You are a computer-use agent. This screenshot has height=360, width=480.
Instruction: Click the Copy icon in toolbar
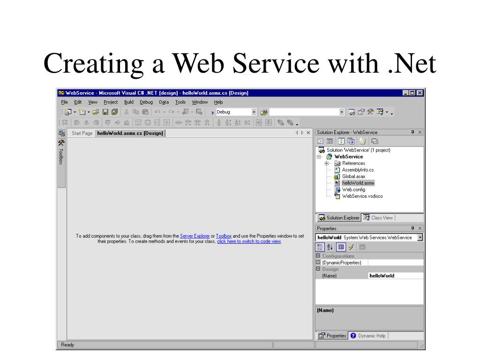point(135,112)
